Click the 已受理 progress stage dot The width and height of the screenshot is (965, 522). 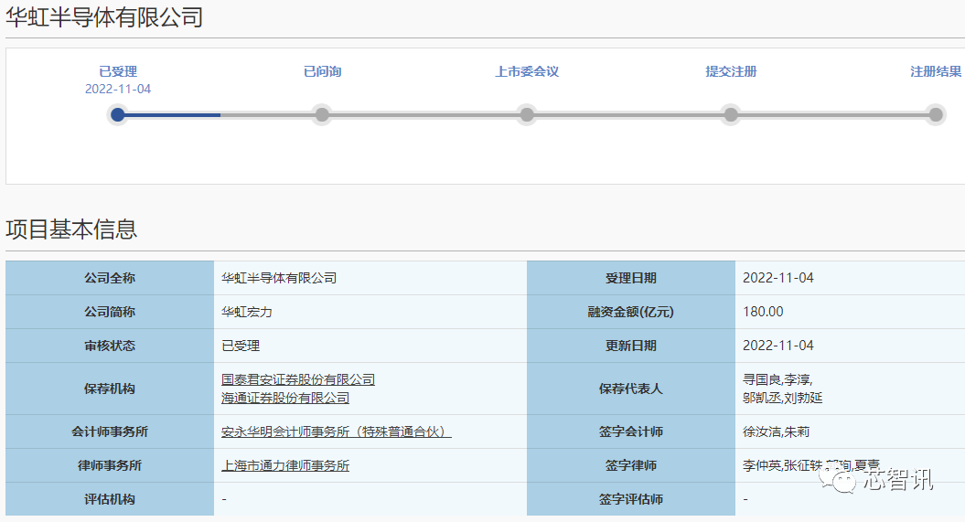click(118, 114)
